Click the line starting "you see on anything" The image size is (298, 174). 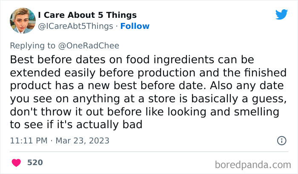[147, 99]
